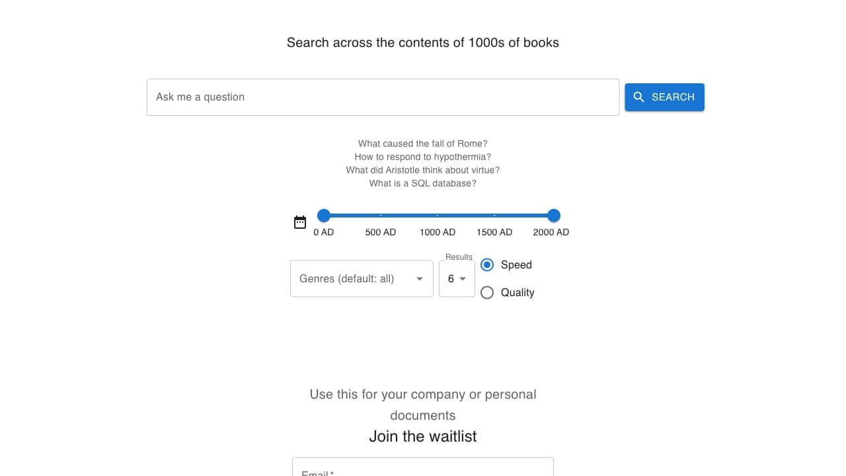This screenshot has height=476, width=846.
Task: Click the arrow on the Genres selector
Action: coord(419,278)
